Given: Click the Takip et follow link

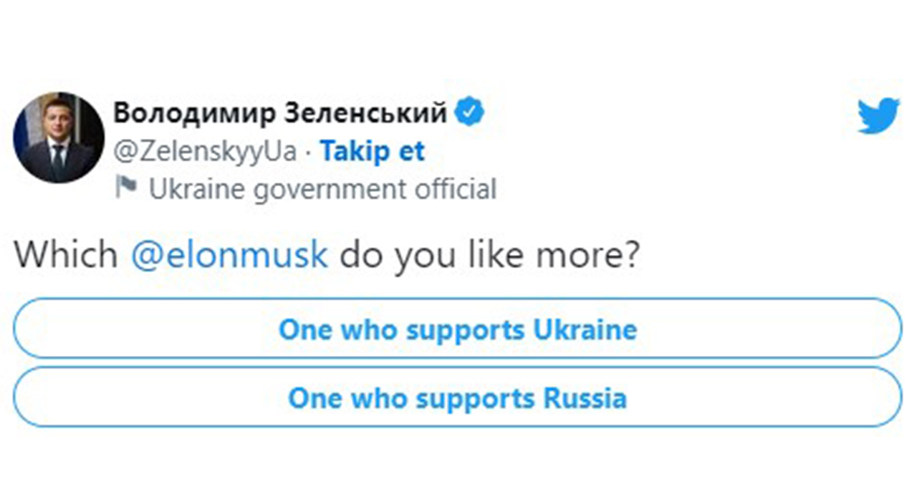Looking at the screenshot, I should tap(372, 151).
